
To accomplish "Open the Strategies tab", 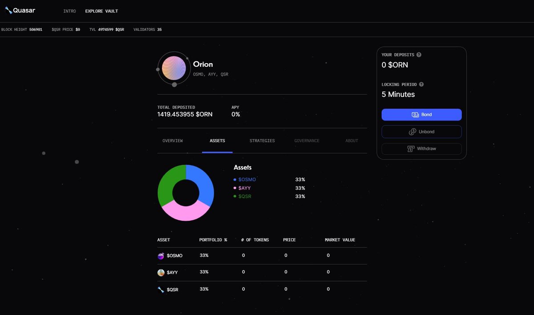I will click(x=262, y=141).
